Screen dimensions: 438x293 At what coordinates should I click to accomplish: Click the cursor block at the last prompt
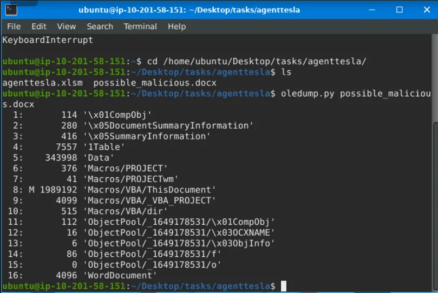coord(283,286)
